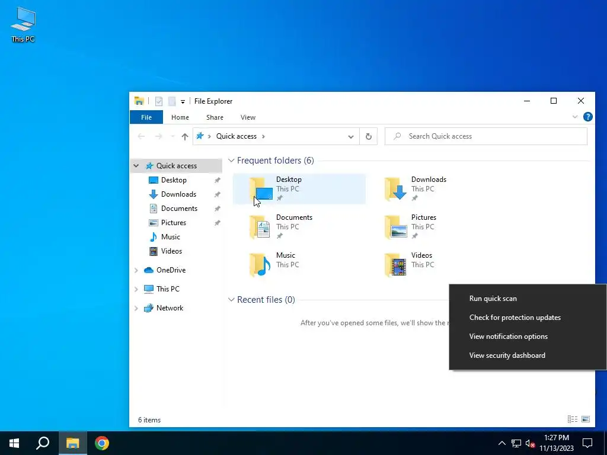Select Downloads in navigation pane
Image resolution: width=607 pixels, height=455 pixels.
(x=178, y=194)
